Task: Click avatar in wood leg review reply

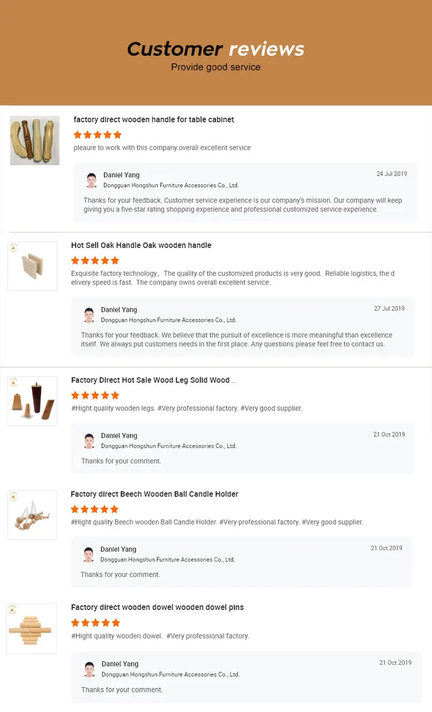Action: click(x=89, y=441)
